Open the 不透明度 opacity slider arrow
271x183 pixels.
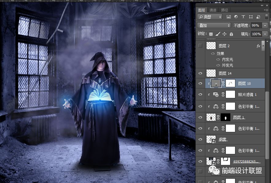click(x=265, y=25)
